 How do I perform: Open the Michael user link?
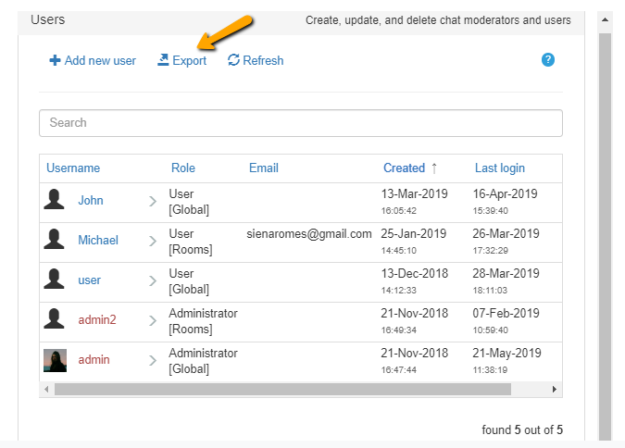point(98,241)
